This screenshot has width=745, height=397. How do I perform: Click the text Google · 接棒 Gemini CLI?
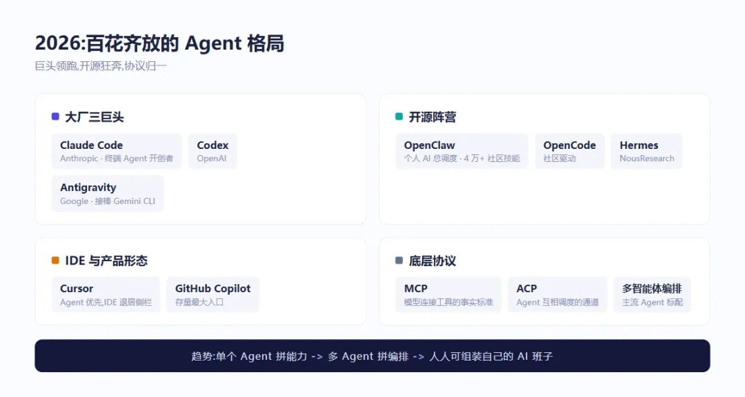pyautogui.click(x=108, y=201)
